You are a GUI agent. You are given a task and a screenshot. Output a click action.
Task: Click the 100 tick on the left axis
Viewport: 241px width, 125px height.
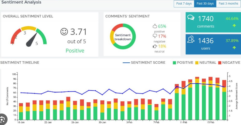14,74
